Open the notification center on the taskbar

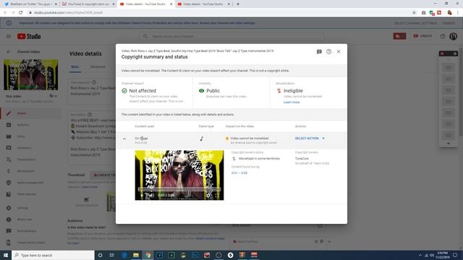[x=455, y=255]
